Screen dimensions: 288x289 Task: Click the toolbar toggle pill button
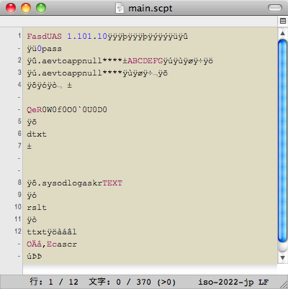coord(275,8)
